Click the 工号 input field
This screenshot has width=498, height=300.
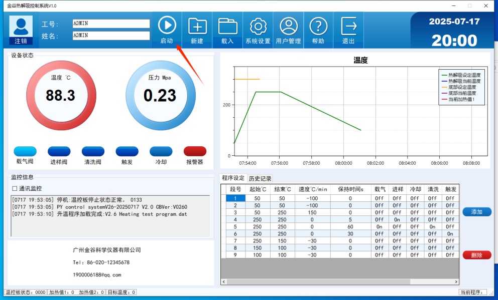(111, 24)
